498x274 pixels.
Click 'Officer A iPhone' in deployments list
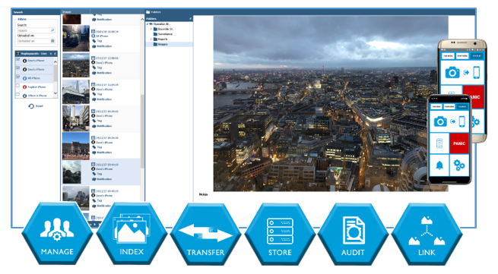click(37, 96)
